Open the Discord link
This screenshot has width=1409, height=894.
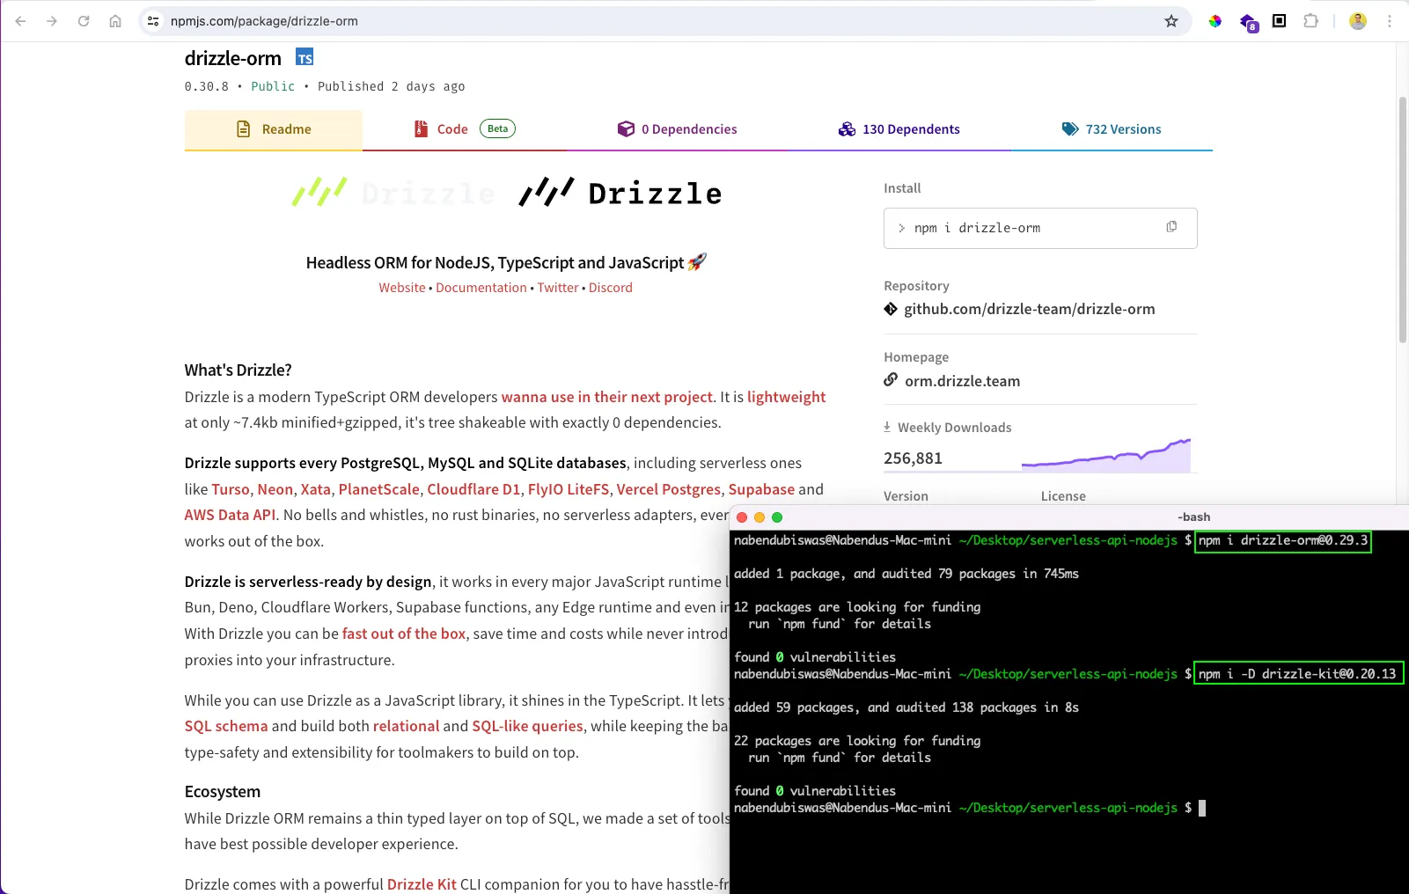(x=611, y=288)
